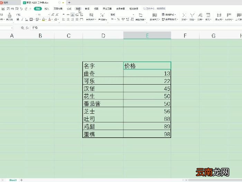Expand the Name Box dropdown arrow
Screen dimensions: 242x182
[12, 28]
